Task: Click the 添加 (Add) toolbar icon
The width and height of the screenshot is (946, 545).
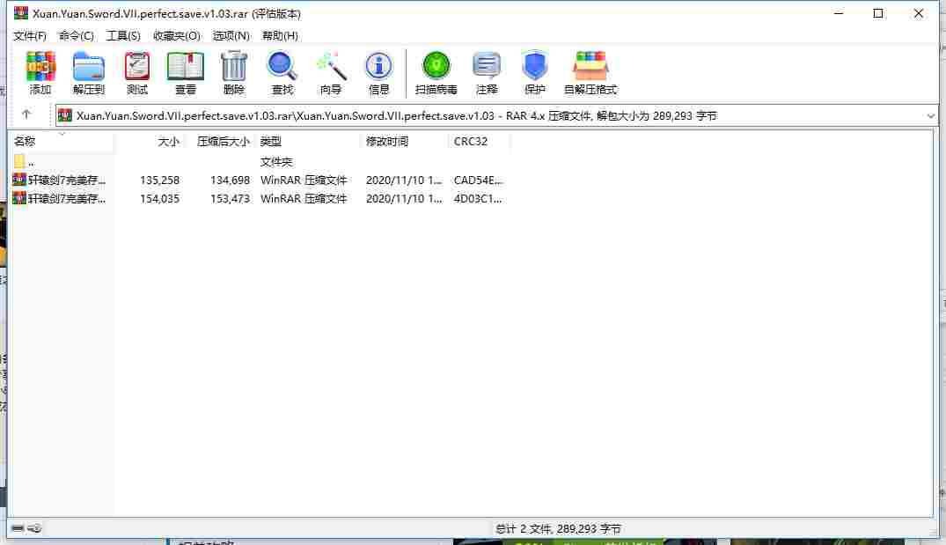Action: coord(40,72)
